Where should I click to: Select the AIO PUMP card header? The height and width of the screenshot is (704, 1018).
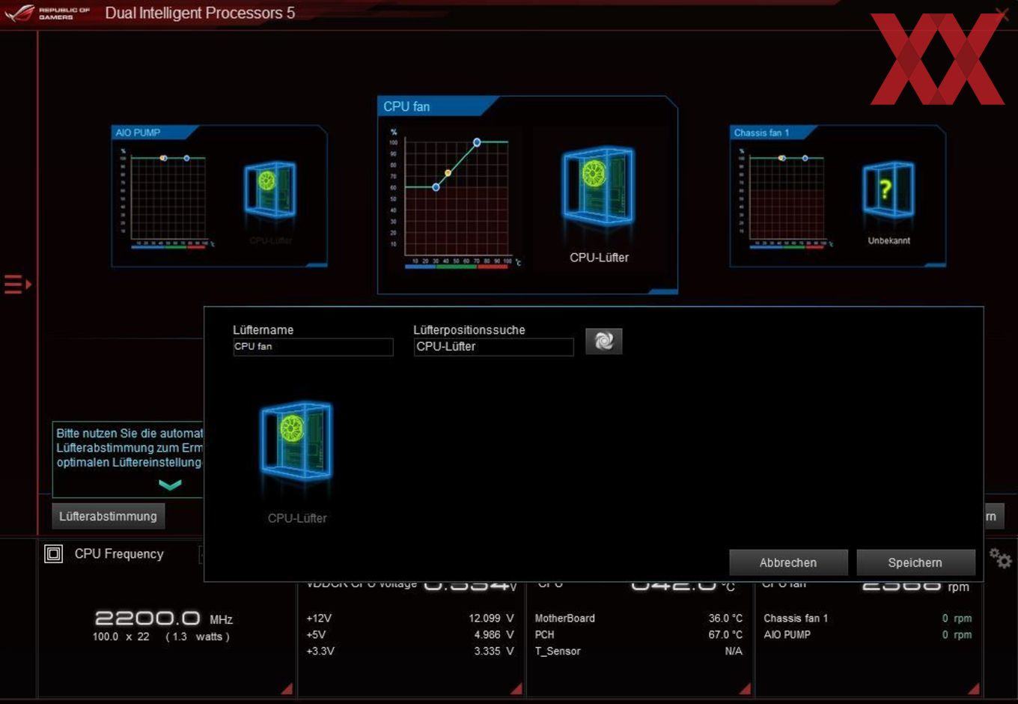click(x=154, y=133)
